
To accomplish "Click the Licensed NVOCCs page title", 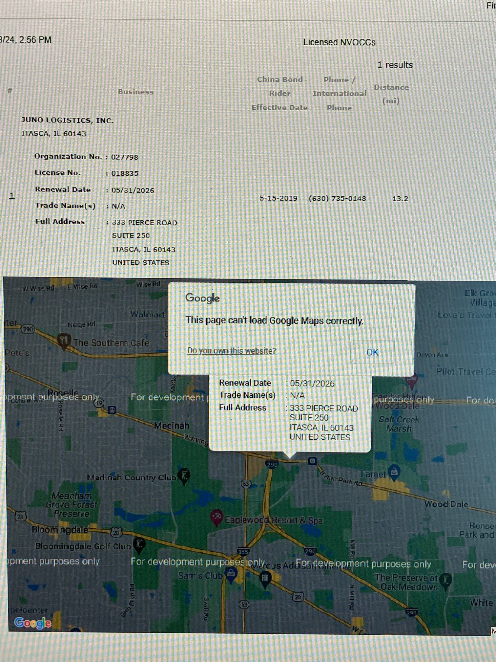I will point(339,42).
